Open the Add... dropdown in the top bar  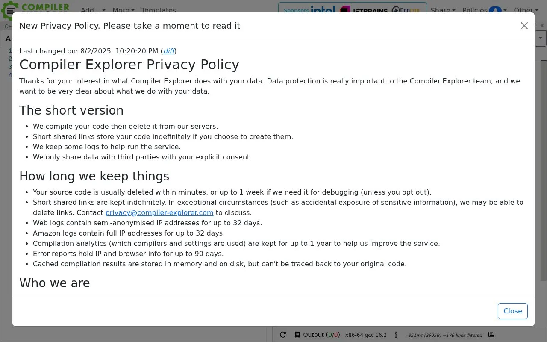(x=93, y=10)
